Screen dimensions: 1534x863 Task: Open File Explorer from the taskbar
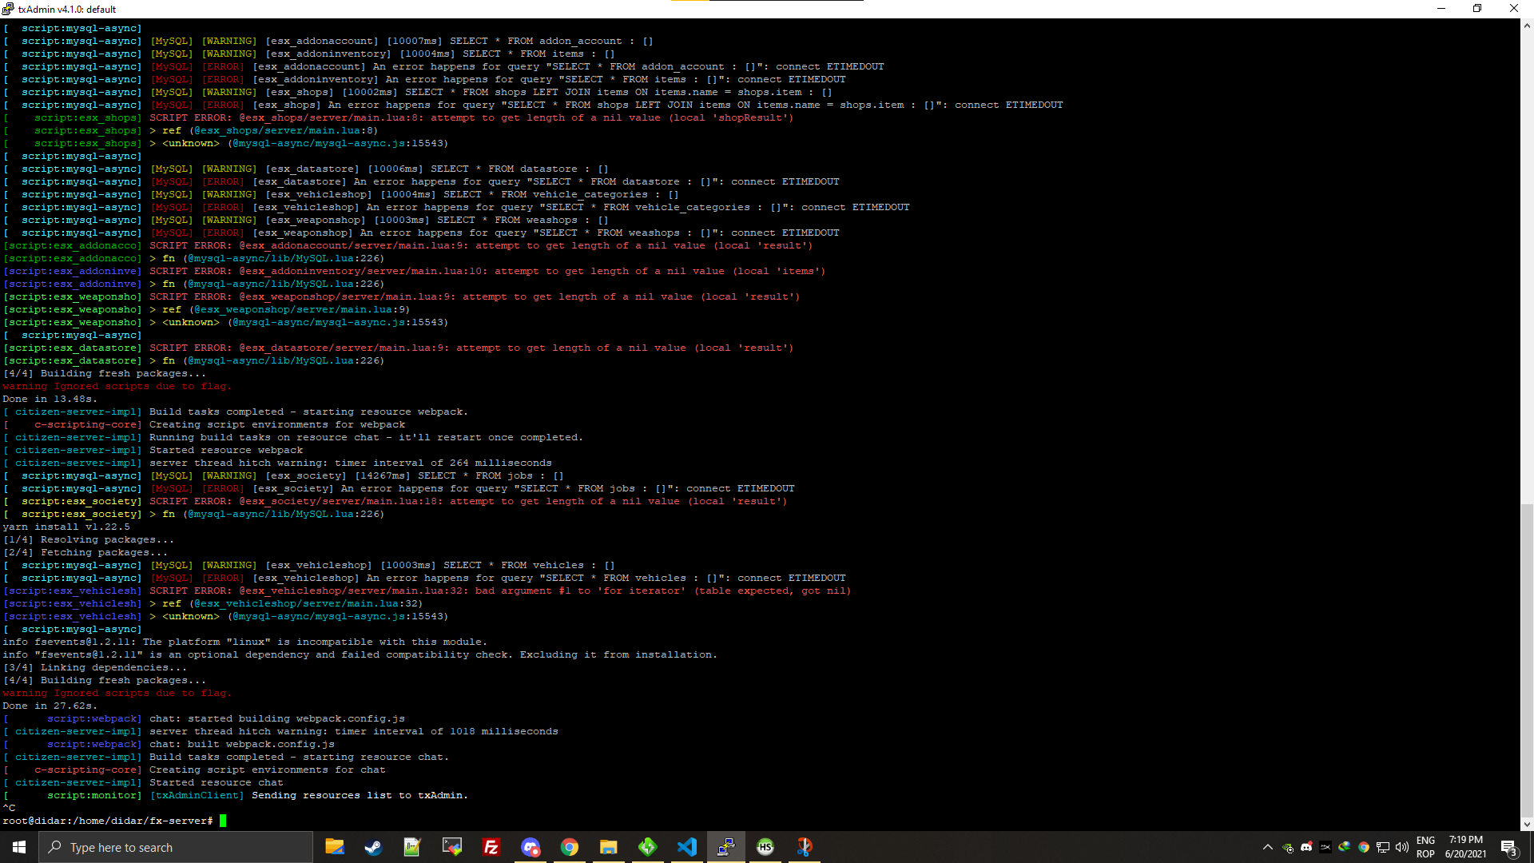[608, 847]
